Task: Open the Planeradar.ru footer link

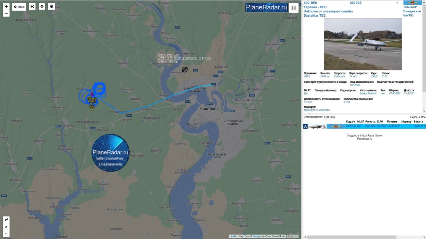Action: click(364, 139)
